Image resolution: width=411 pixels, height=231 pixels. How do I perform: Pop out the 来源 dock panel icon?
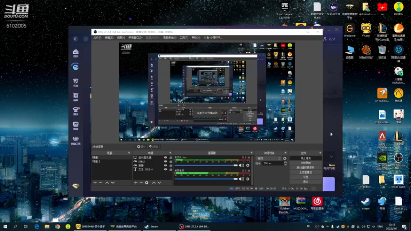170,153
